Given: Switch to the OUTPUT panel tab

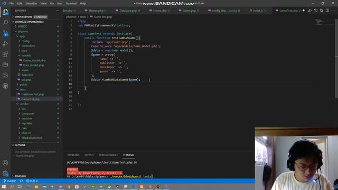Looking at the screenshot, I should [89, 155].
